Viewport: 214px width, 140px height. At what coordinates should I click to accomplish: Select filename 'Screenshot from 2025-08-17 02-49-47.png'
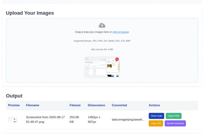[x=45, y=119]
